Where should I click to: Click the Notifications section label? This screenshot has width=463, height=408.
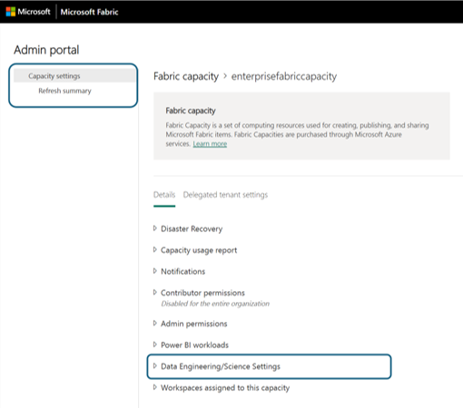point(183,271)
